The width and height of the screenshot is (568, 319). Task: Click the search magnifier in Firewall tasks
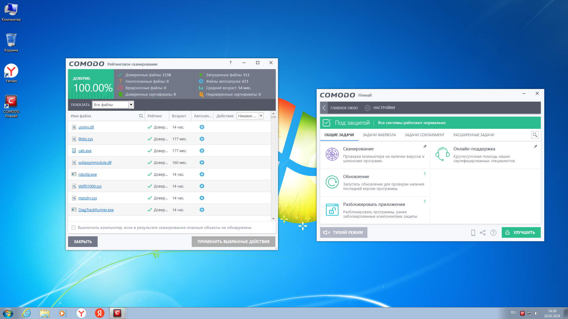pyautogui.click(x=535, y=135)
